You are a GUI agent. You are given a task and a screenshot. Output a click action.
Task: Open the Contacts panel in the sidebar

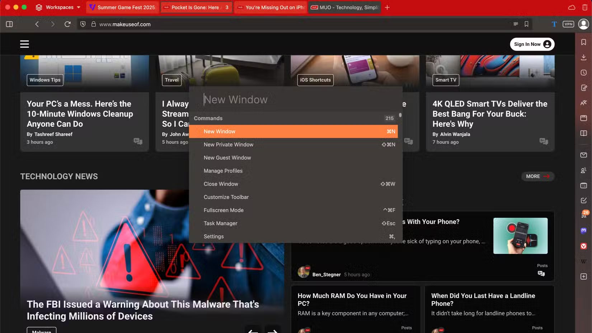coord(584,170)
